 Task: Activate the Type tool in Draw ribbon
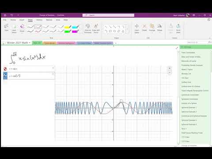(x=7, y=28)
